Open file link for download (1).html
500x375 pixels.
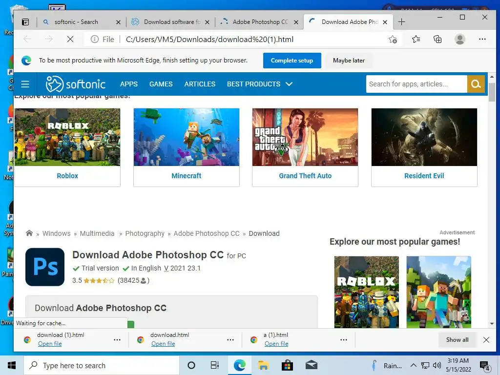coord(50,344)
